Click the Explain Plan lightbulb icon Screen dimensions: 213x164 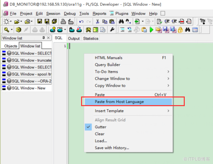(x=53, y=30)
